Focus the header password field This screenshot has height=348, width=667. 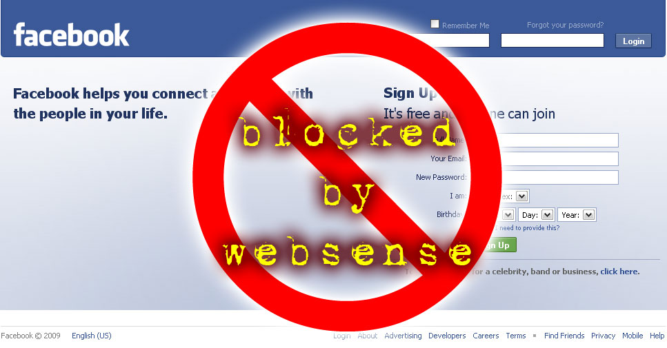tap(552, 41)
